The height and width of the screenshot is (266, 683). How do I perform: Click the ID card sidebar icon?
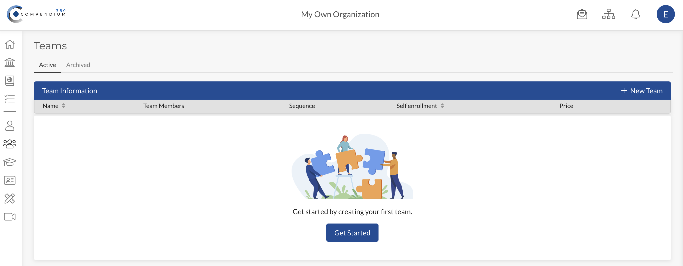10,180
